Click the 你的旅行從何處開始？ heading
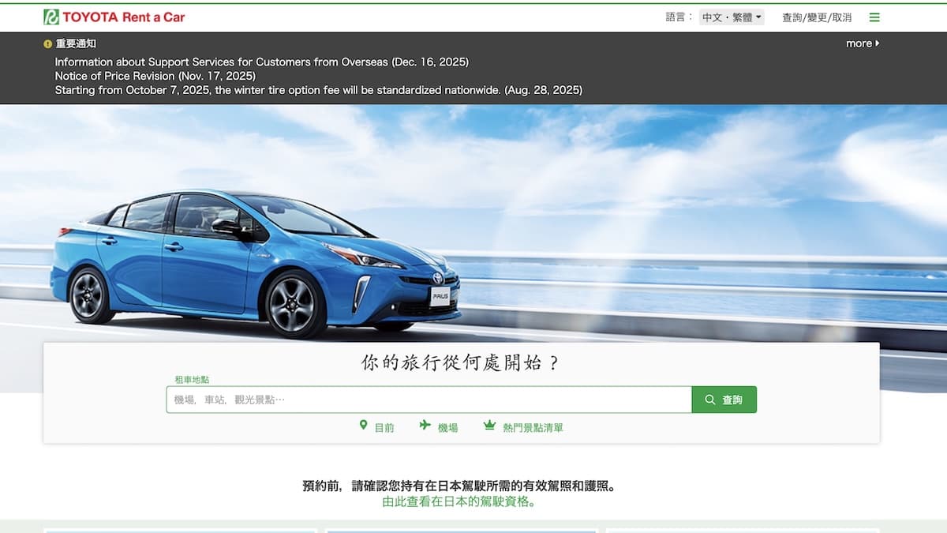This screenshot has height=533, width=947. pos(461,363)
